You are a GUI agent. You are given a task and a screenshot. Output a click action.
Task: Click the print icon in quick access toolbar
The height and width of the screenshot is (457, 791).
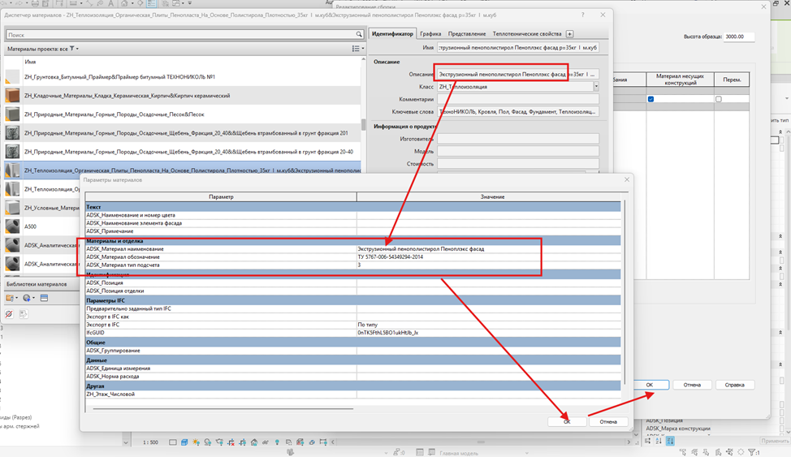pyautogui.click(x=35, y=3)
